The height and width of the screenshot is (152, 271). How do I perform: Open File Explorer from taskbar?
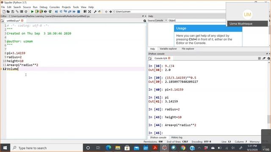click(x=118, y=148)
